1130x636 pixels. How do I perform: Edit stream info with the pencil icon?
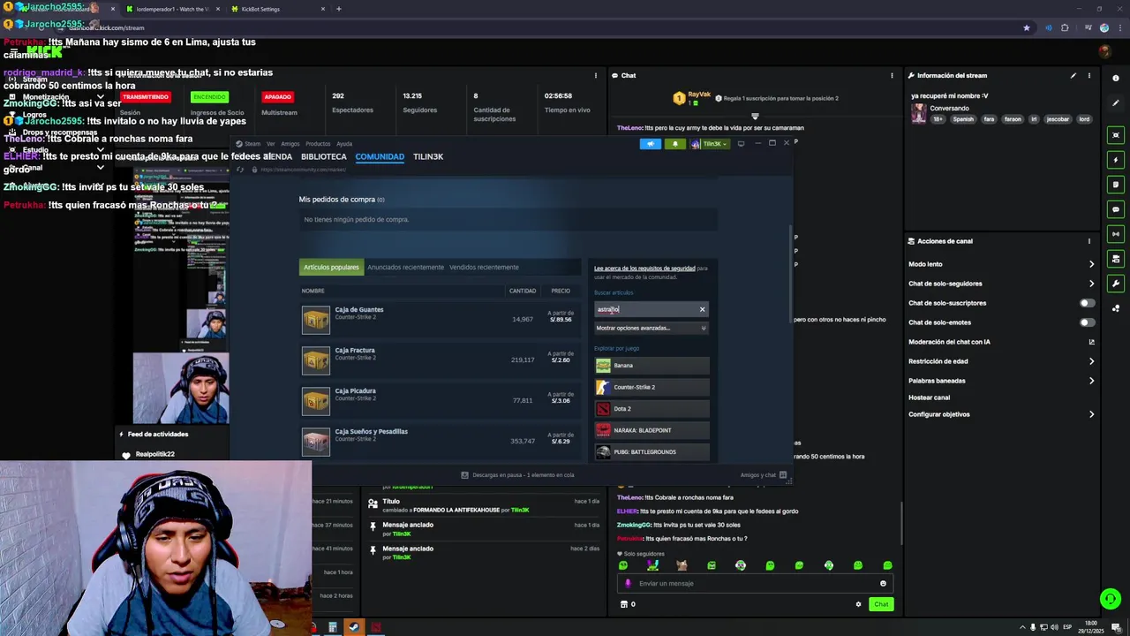pyautogui.click(x=1073, y=75)
